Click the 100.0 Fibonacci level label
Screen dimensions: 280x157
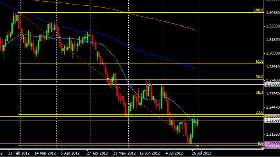point(258,10)
